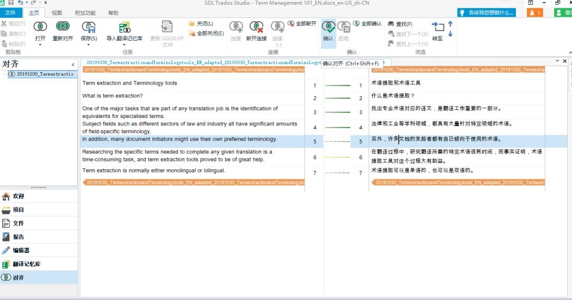Click target segment '什么是术语提取？'
Screen dimensions: 572x300
[x=393, y=96]
